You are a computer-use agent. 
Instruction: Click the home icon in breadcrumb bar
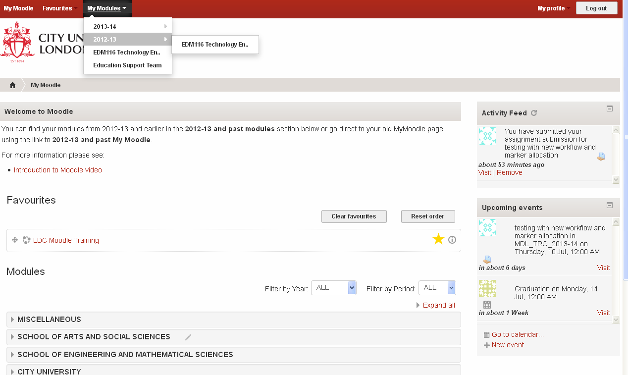(x=12, y=85)
